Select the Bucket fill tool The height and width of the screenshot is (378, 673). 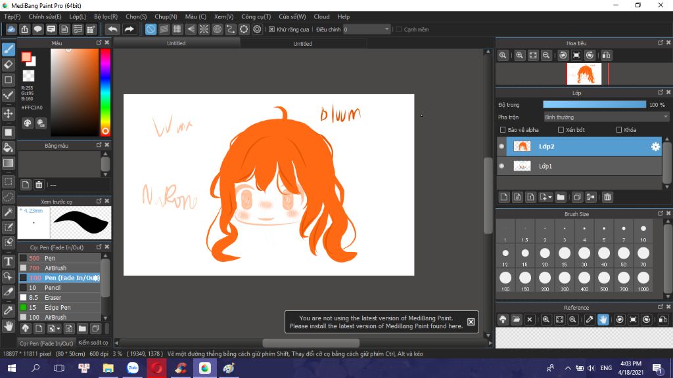tap(9, 148)
